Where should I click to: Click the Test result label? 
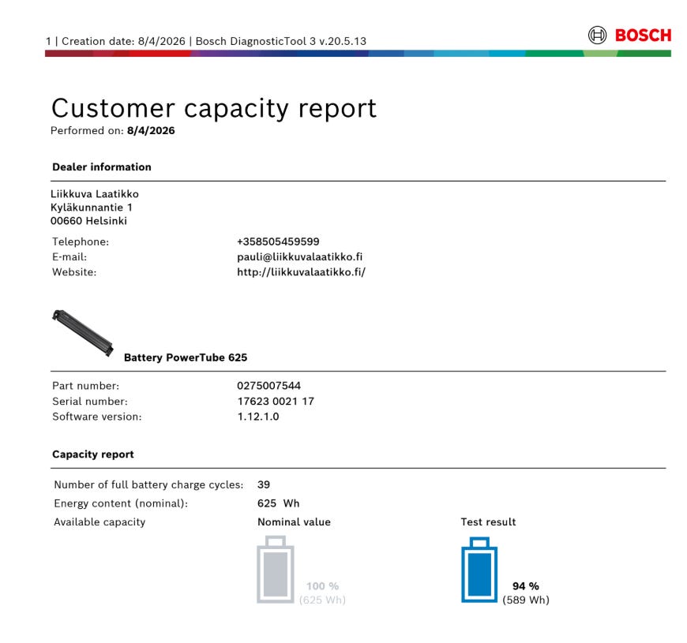[x=488, y=522]
